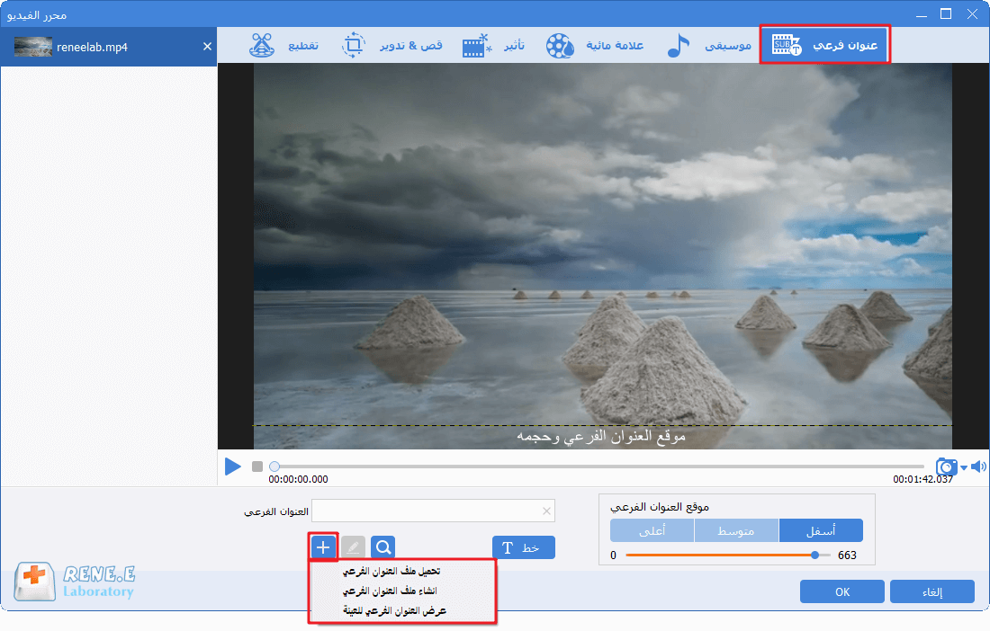
Task: Open the Watermark (علامة مائية) tab
Action: tap(595, 45)
